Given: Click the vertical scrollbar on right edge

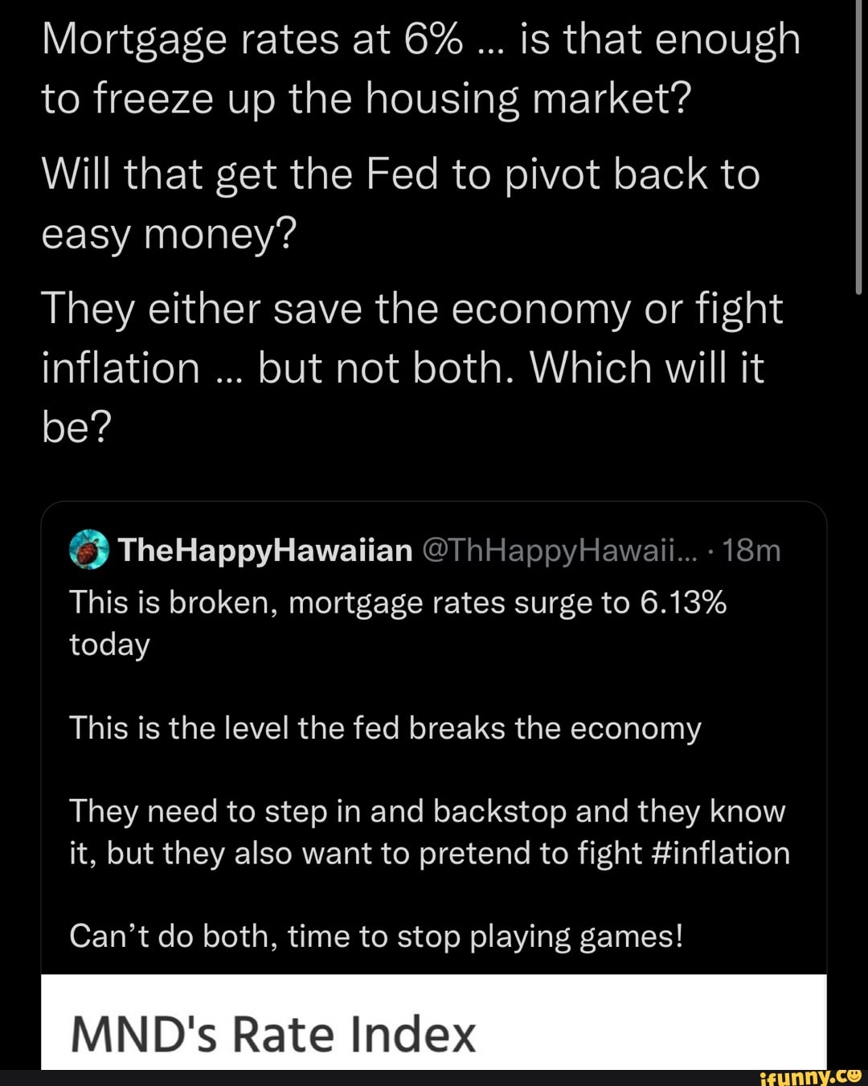Looking at the screenshot, I should tap(860, 145).
